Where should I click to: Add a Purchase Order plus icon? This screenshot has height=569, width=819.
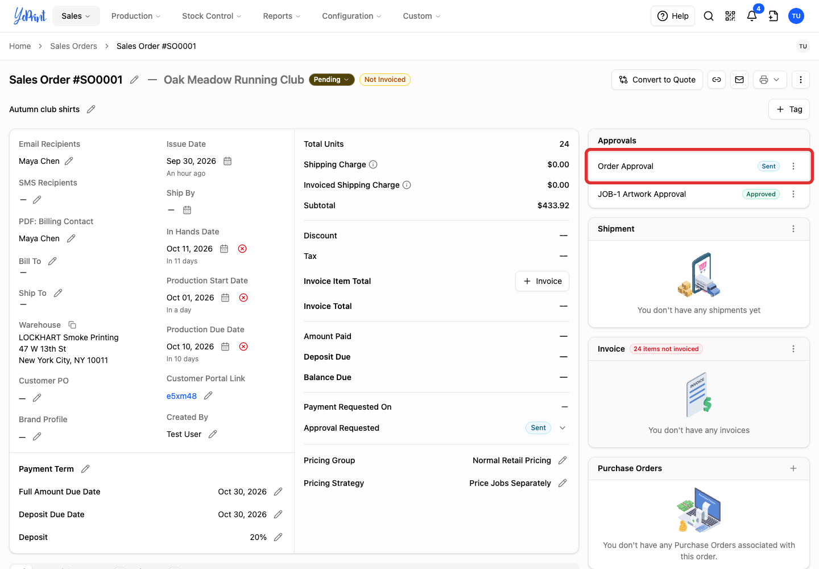793,468
